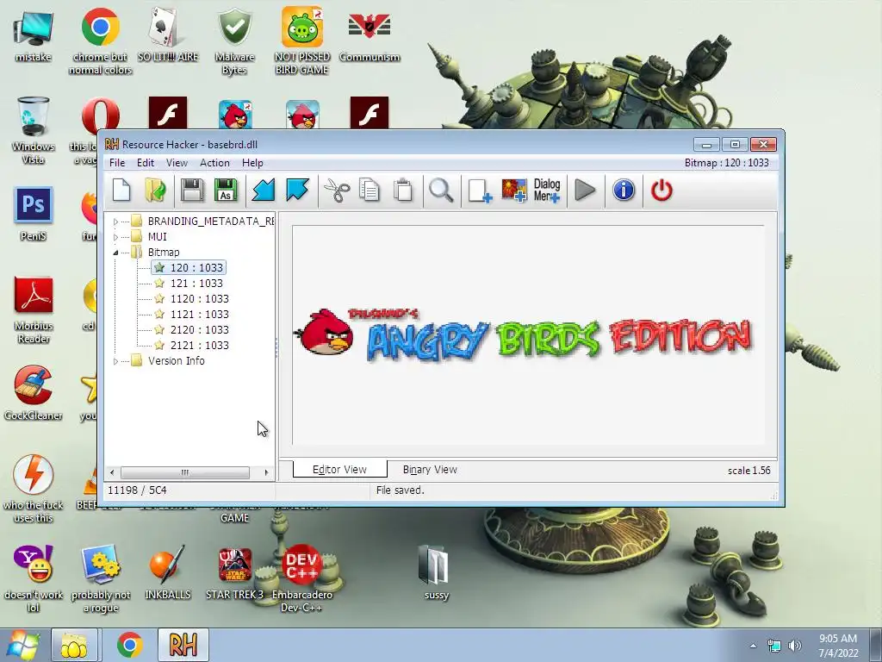The width and height of the screenshot is (882, 662).
Task: Click the tree scrollbar left arrow
Action: (113, 472)
